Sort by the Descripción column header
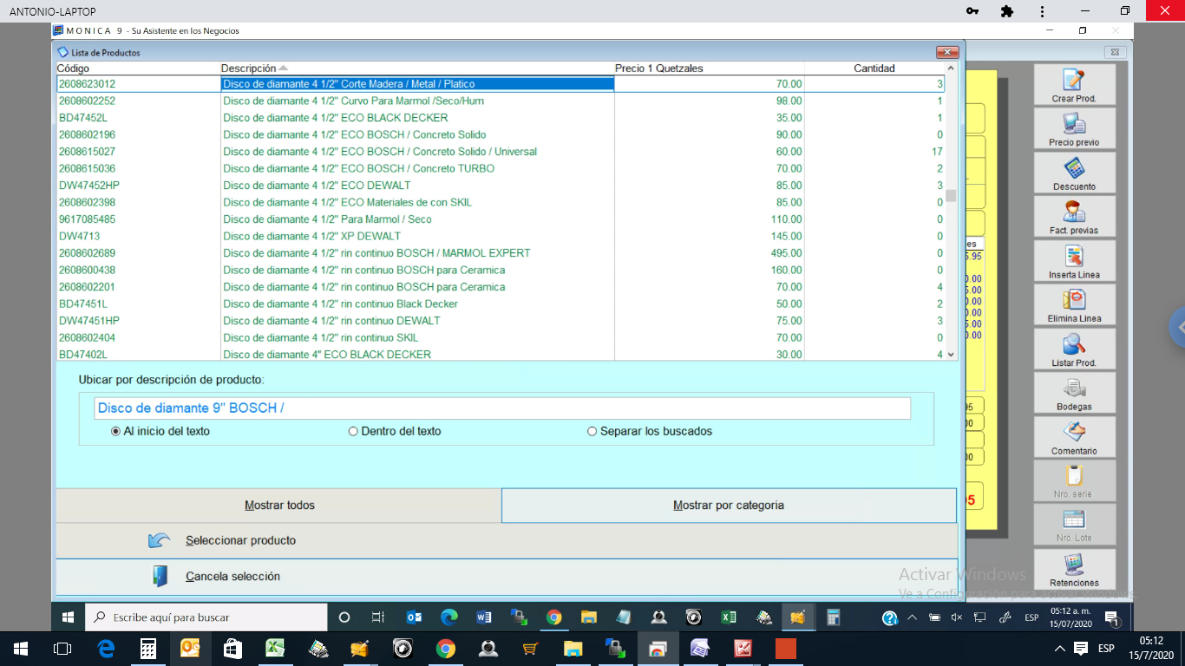 click(248, 68)
